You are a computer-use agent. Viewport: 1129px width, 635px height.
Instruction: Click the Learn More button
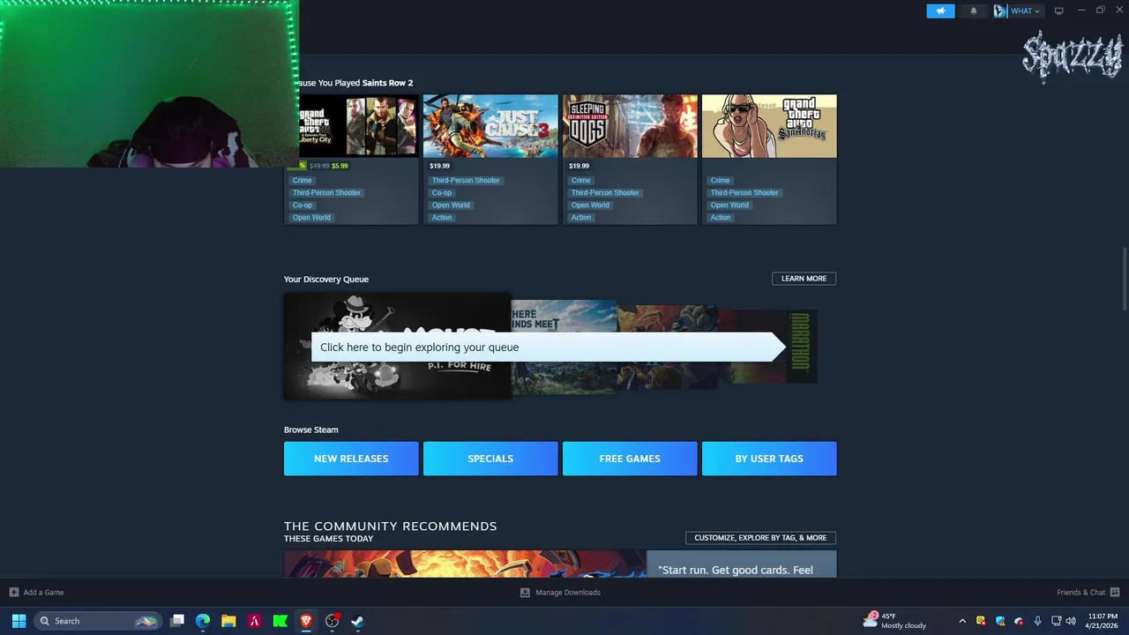coord(804,279)
